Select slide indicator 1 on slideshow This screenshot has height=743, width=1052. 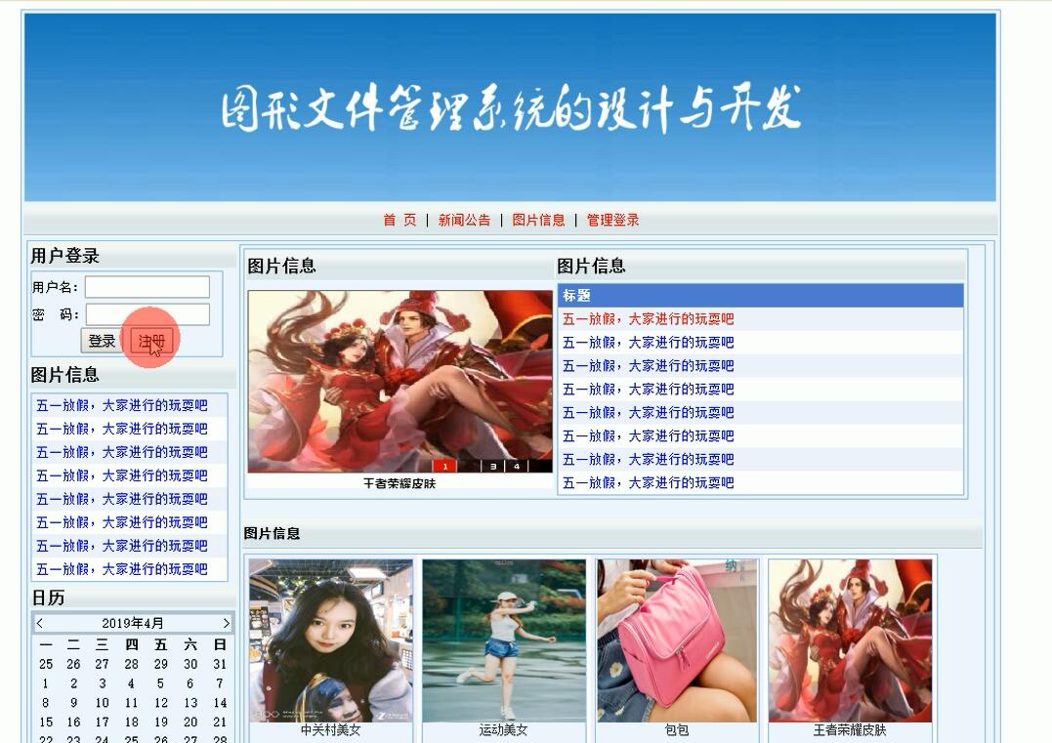pos(444,466)
